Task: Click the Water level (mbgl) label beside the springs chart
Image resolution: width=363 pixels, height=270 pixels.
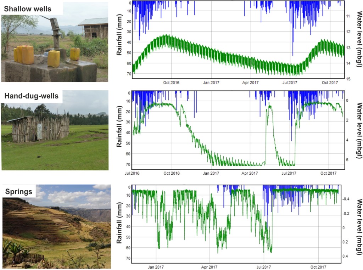Action: coord(359,225)
